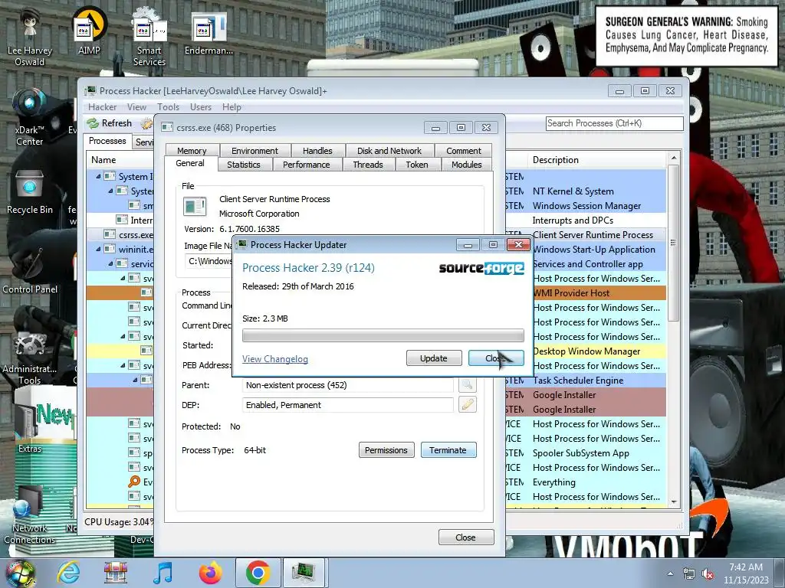Image resolution: width=785 pixels, height=588 pixels.
Task: Switch to the Modules tab
Action: click(x=467, y=165)
